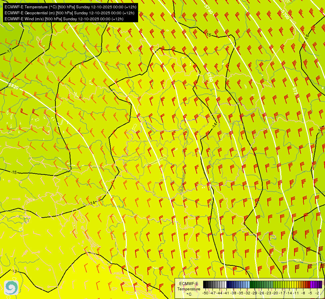The image size is (325, 299).
Task: Click the -38 value on the legend scale
Action: click(233, 293)
